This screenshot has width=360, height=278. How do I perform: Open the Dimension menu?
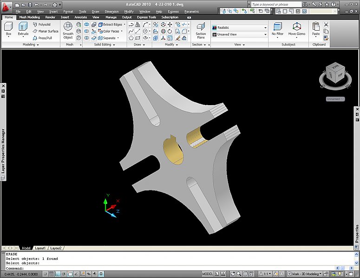(x=111, y=12)
